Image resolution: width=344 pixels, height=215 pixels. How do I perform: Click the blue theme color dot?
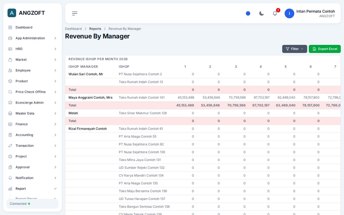pyautogui.click(x=248, y=13)
